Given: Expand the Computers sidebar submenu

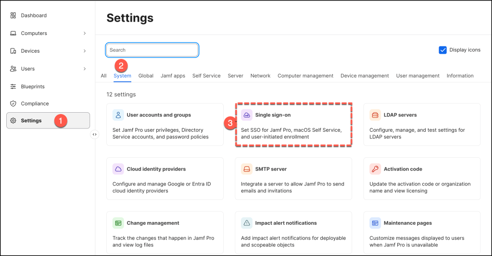Looking at the screenshot, I should 85,33.
